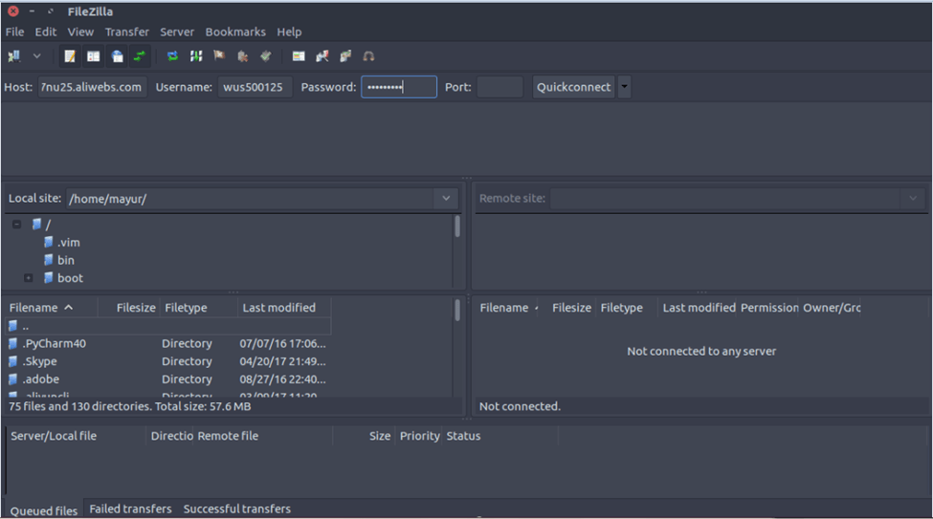Click the Cancel current operation icon
The image size is (933, 519).
219,56
